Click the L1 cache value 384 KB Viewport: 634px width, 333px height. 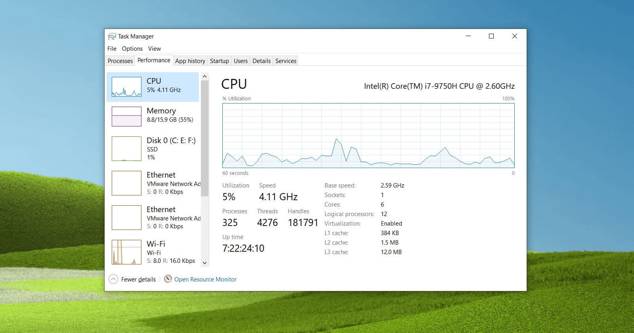[390, 233]
